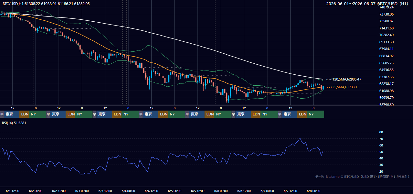Click the Bitstamp data source note
The height and width of the screenshot is (194, 413).
(362, 177)
